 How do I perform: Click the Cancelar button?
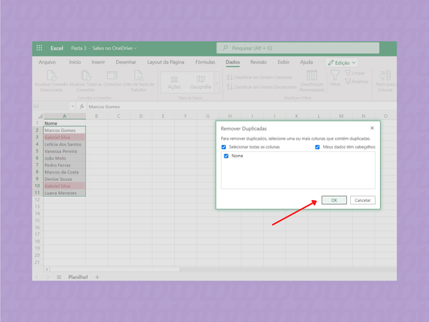[x=363, y=200]
